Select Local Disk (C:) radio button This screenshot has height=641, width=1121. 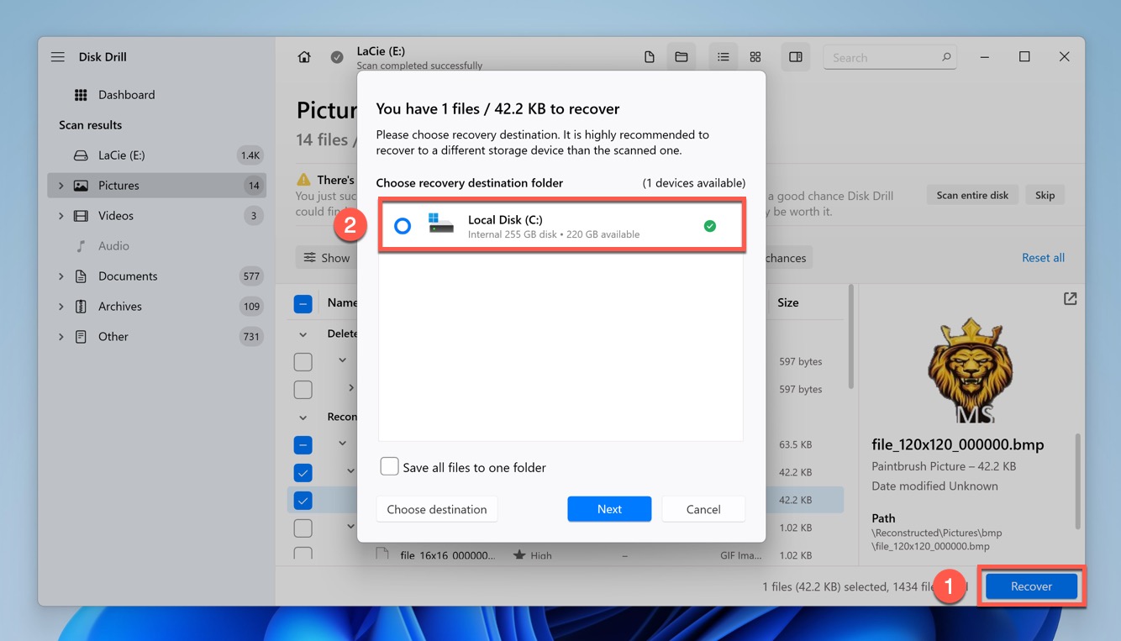point(403,226)
